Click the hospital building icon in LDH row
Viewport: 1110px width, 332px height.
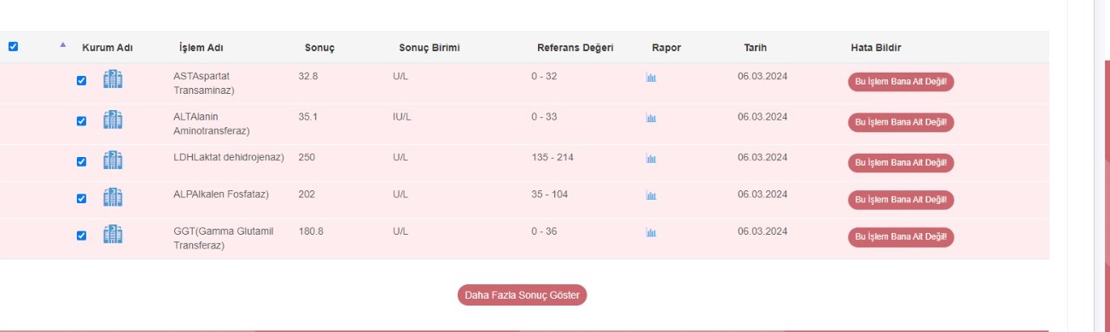click(113, 160)
